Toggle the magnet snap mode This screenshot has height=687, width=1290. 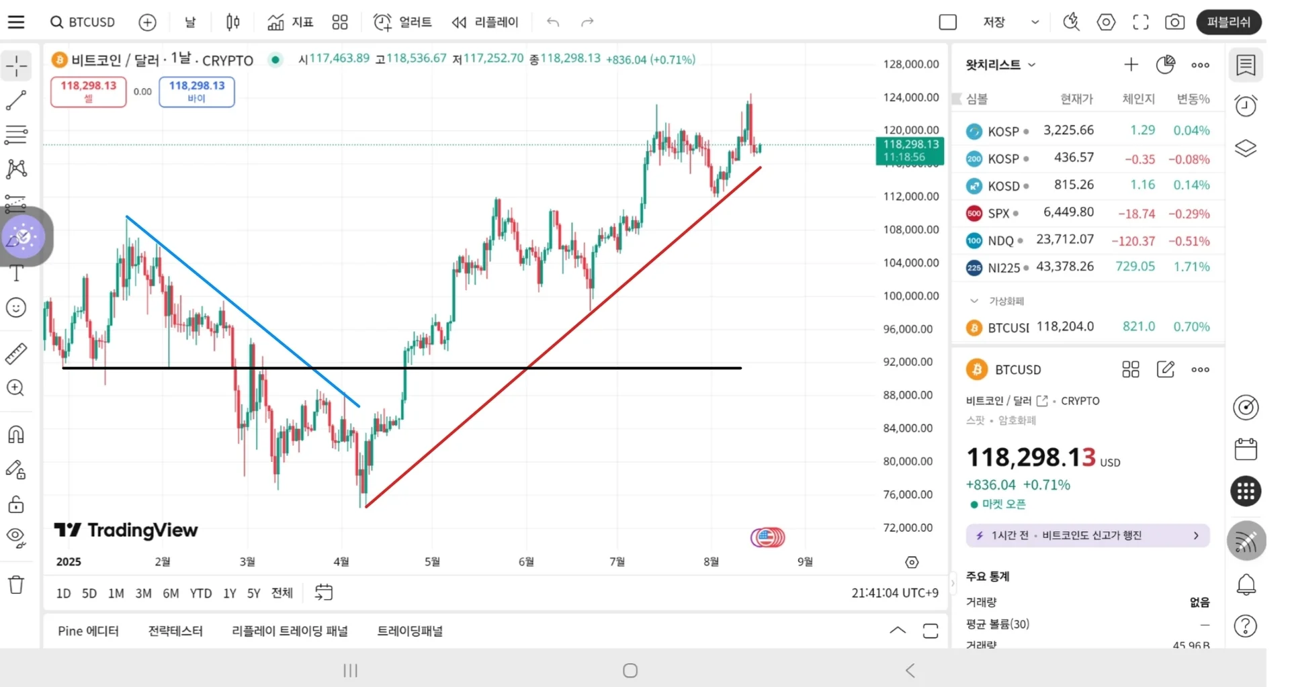tap(16, 434)
